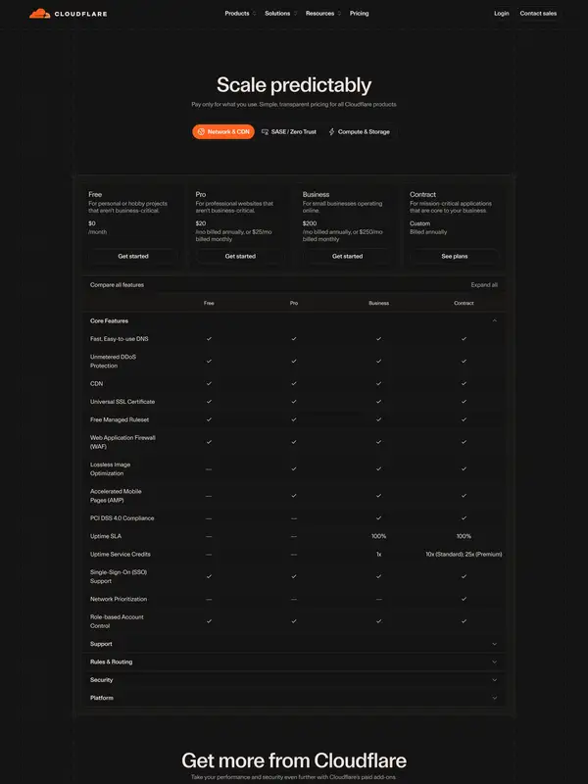The image size is (588, 784).
Task: Expand the Platform section
Action: [294, 698]
